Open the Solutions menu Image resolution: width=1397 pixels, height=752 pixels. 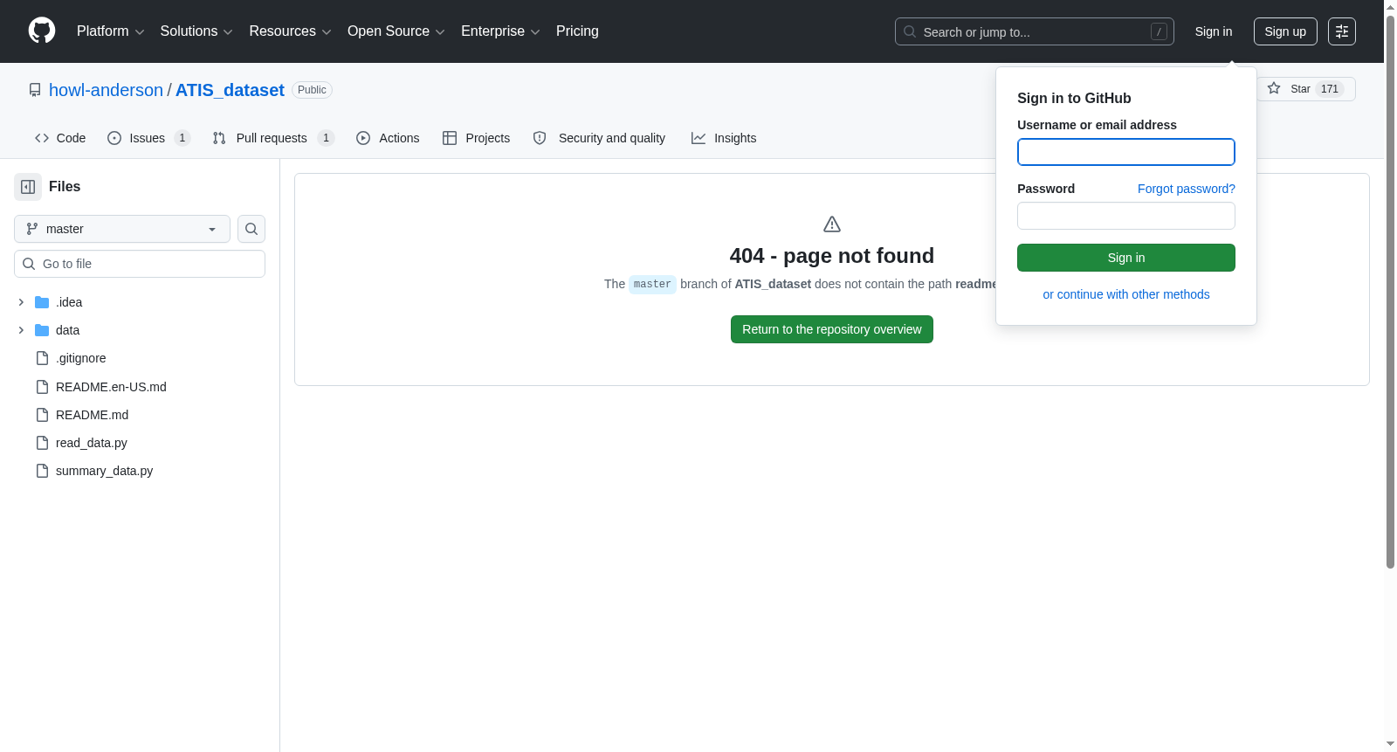point(196,31)
